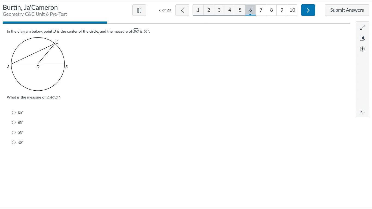
Task: Open question 10 in navigator
Action: pyautogui.click(x=292, y=10)
